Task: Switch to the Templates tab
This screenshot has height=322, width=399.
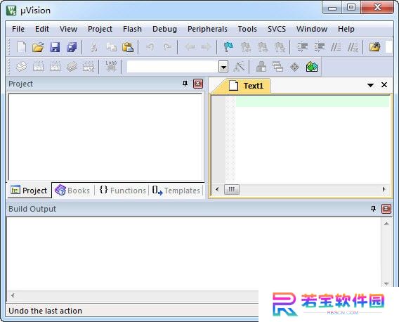Action: 176,191
